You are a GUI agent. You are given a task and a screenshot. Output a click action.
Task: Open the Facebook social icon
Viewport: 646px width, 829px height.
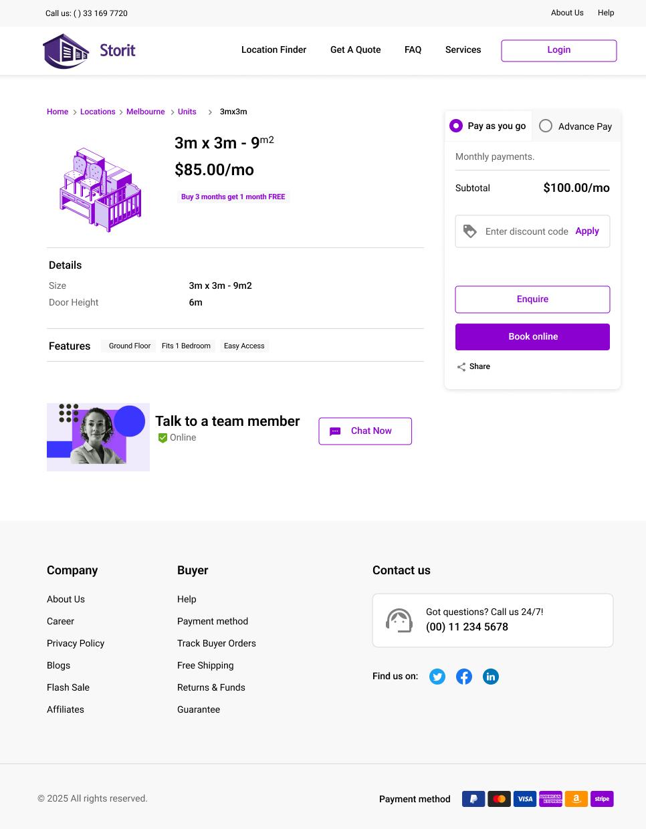(x=464, y=677)
